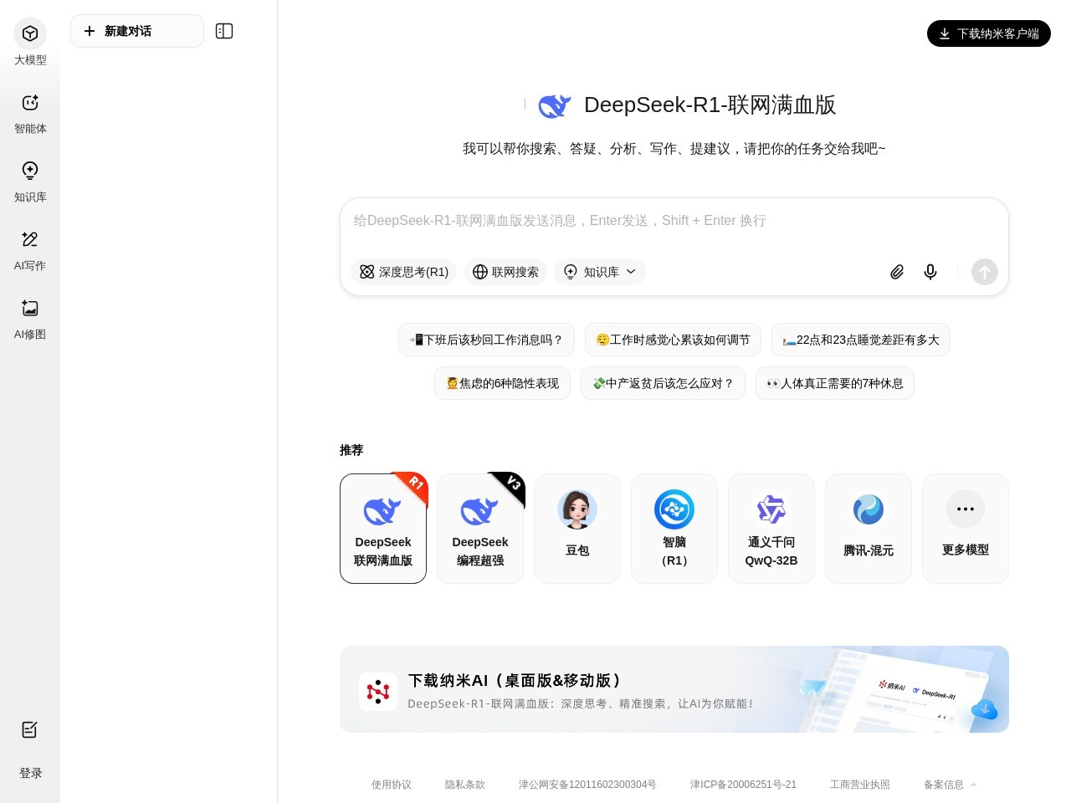The image size is (1071, 803).
Task: Click the microphone voice input icon
Action: 930,272
